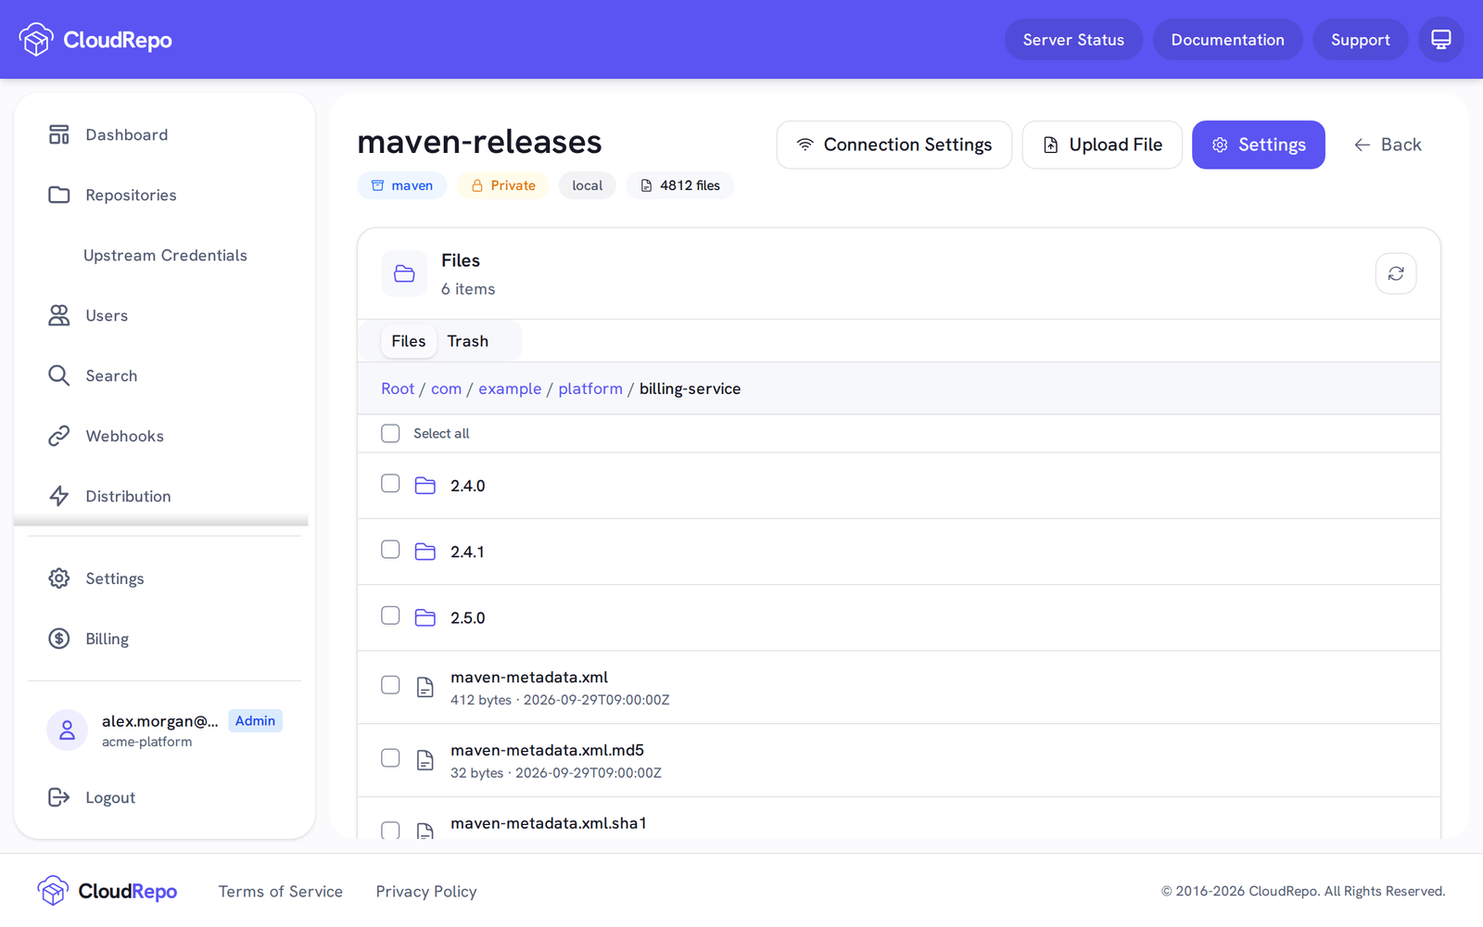This screenshot has width=1483, height=927.
Task: Click the Server Status button
Action: point(1073,40)
